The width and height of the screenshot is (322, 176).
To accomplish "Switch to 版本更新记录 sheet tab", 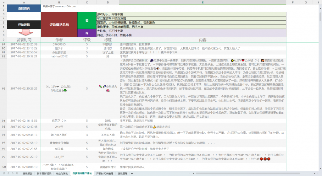I will tap(44, 173).
